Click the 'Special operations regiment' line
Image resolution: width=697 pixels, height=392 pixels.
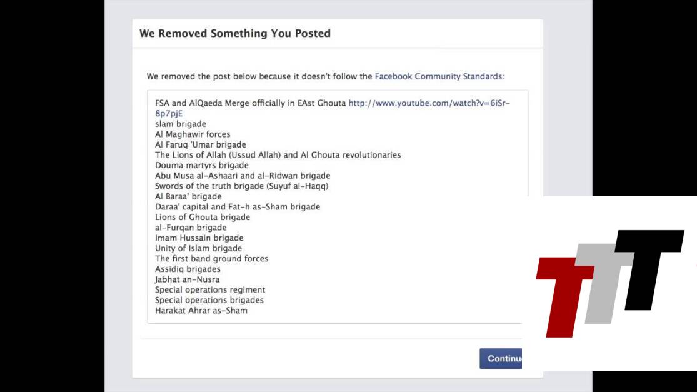coord(210,290)
